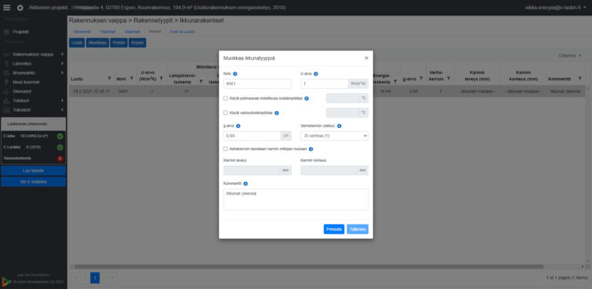Click the filter icon on g-arvo column
Screen dimensions: 592x289
[421, 79]
